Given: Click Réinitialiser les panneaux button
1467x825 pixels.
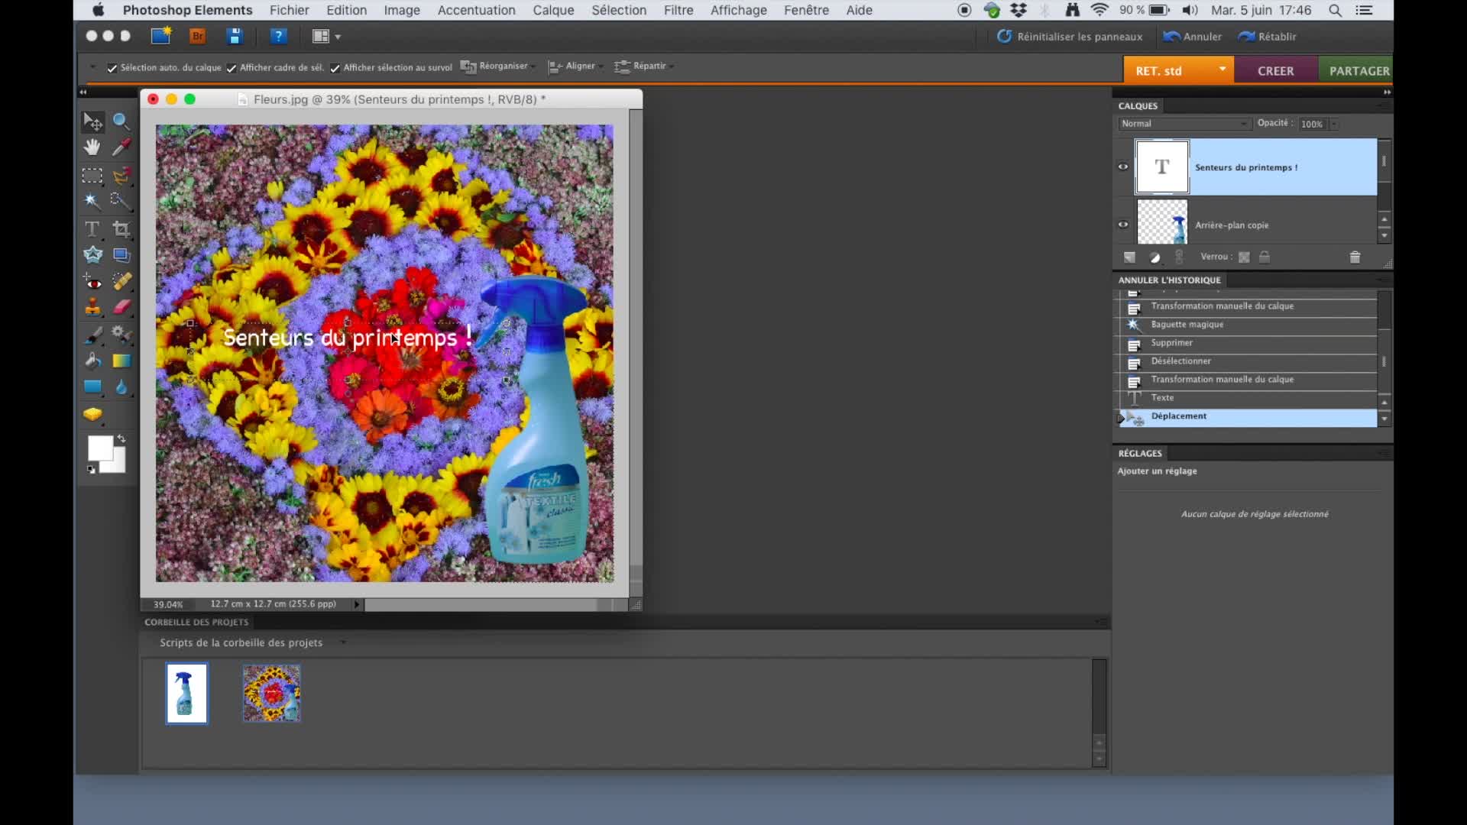Looking at the screenshot, I should [x=1070, y=37].
